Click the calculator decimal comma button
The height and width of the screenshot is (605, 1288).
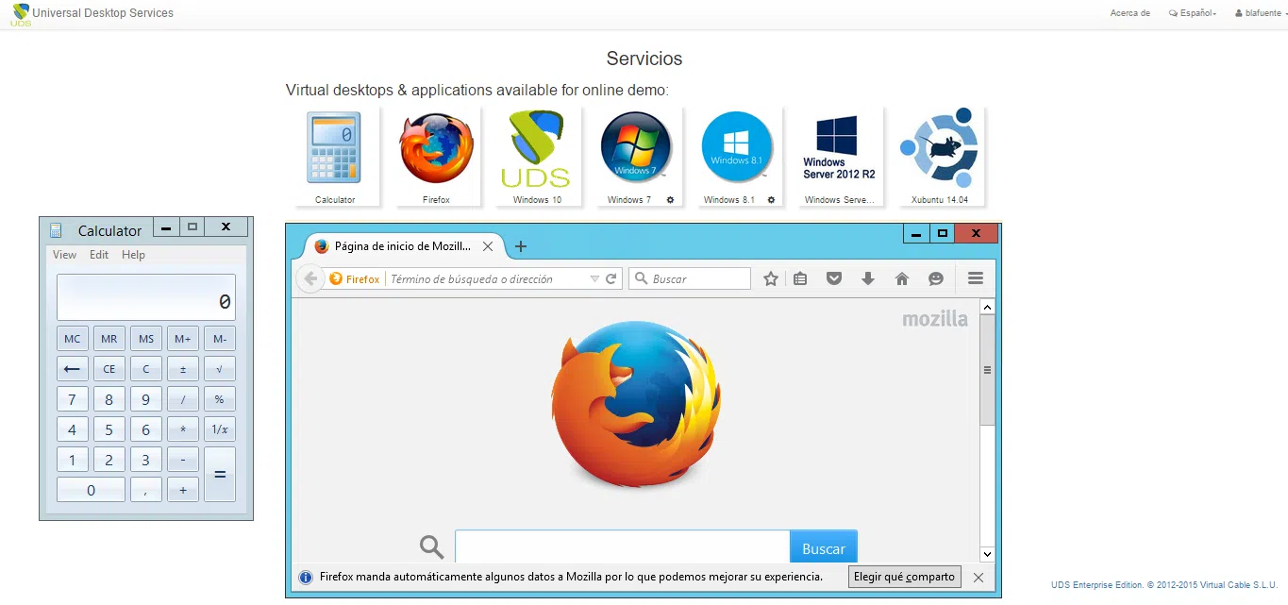145,490
